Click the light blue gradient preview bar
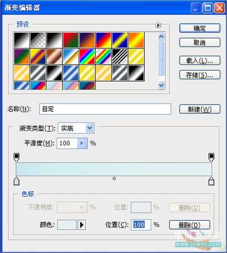 click(x=114, y=169)
